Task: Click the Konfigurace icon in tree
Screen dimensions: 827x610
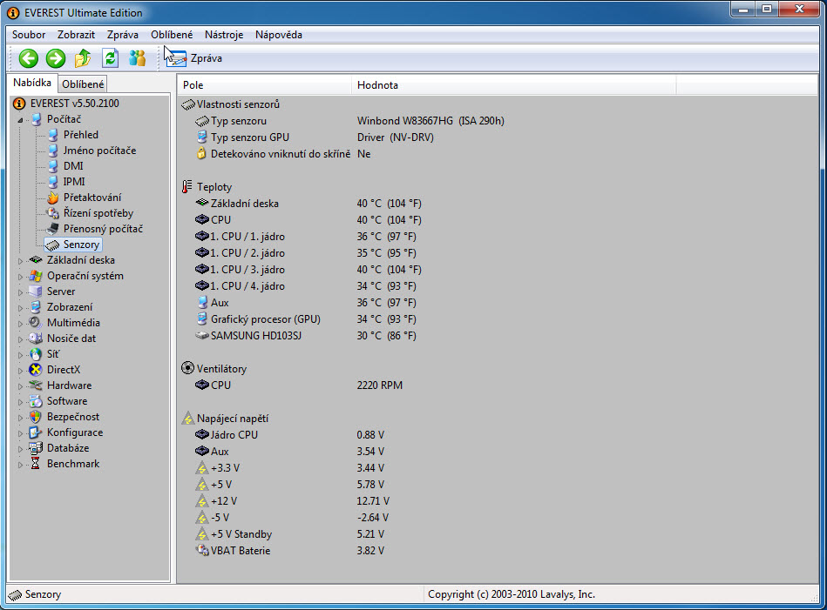Action: tap(36, 432)
